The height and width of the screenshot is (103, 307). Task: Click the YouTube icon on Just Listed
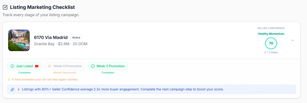pos(37,66)
